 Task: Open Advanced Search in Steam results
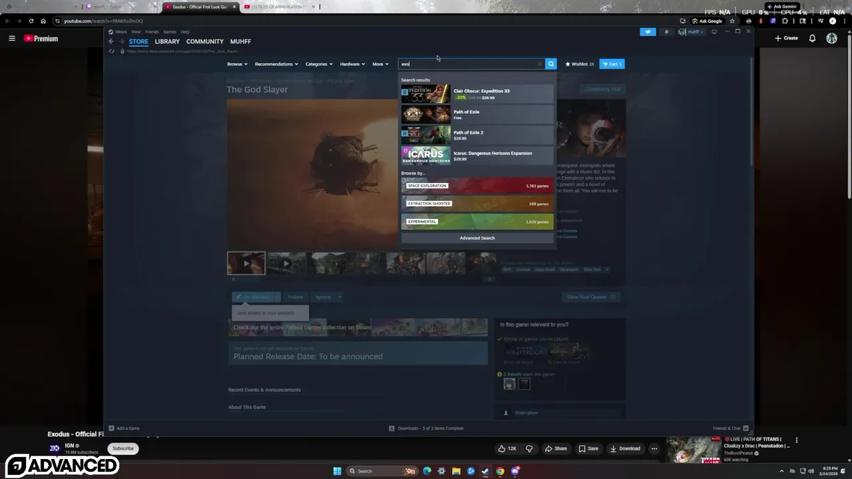[x=477, y=238]
